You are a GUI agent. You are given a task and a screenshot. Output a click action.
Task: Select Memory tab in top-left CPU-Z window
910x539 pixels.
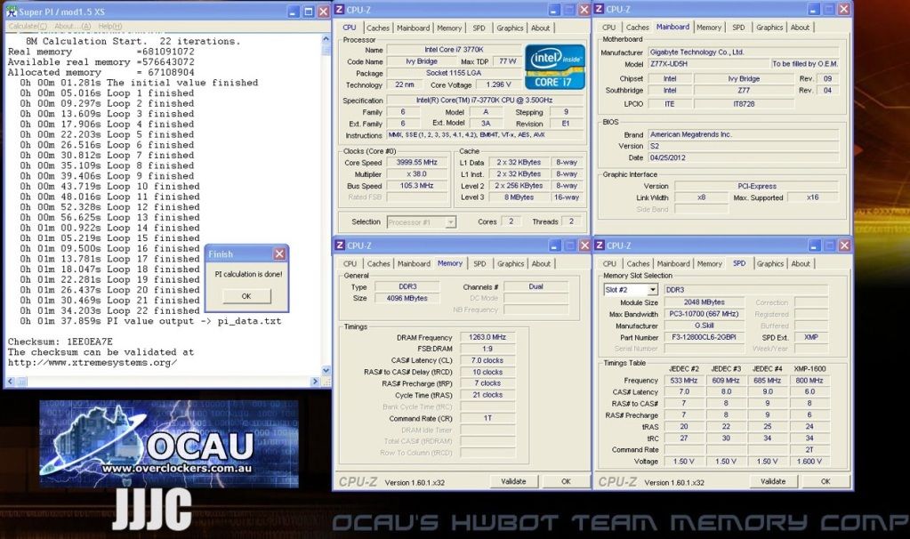[x=449, y=28]
